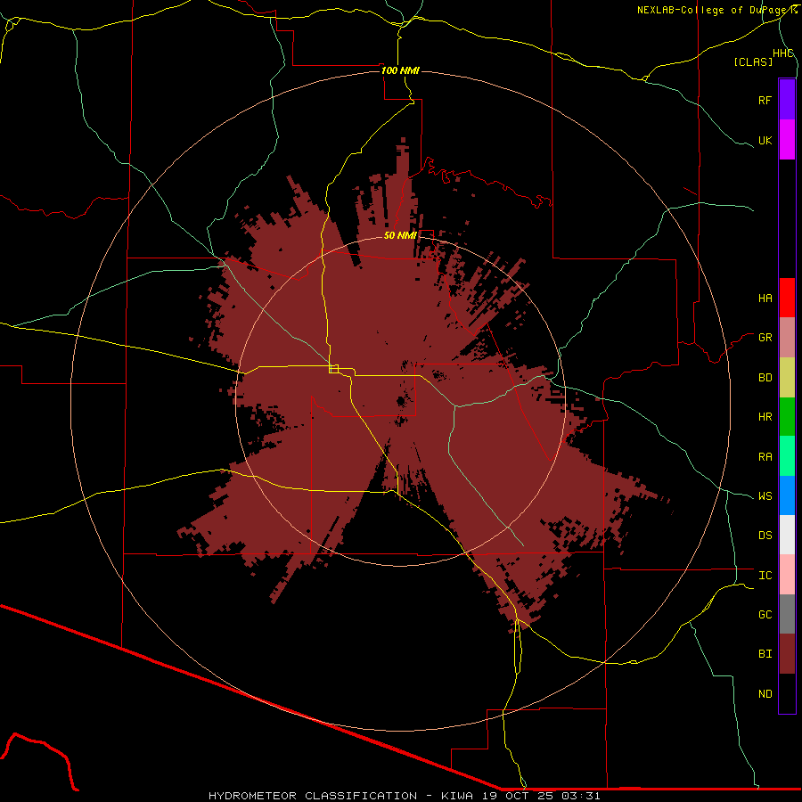Image resolution: width=802 pixels, height=802 pixels.
Task: Click the RA legend label
Action: (x=765, y=457)
